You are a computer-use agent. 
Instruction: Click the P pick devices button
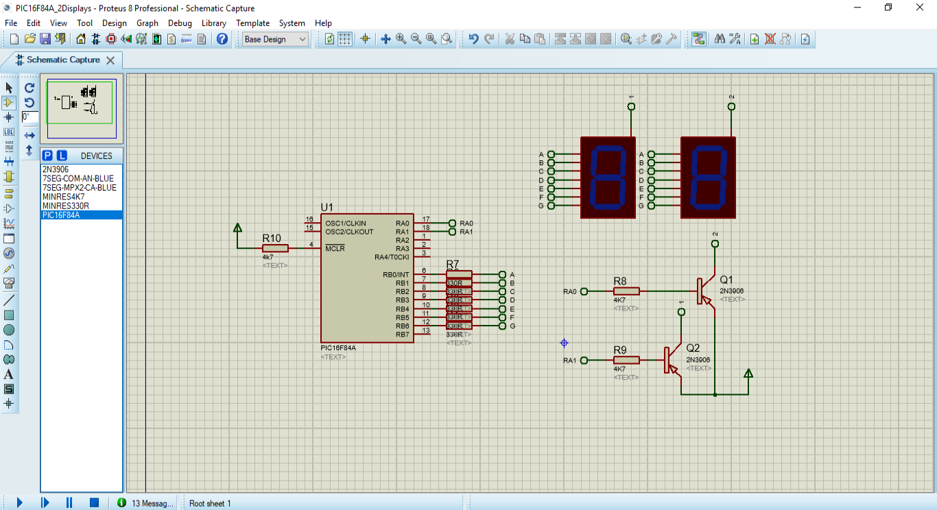coord(48,156)
